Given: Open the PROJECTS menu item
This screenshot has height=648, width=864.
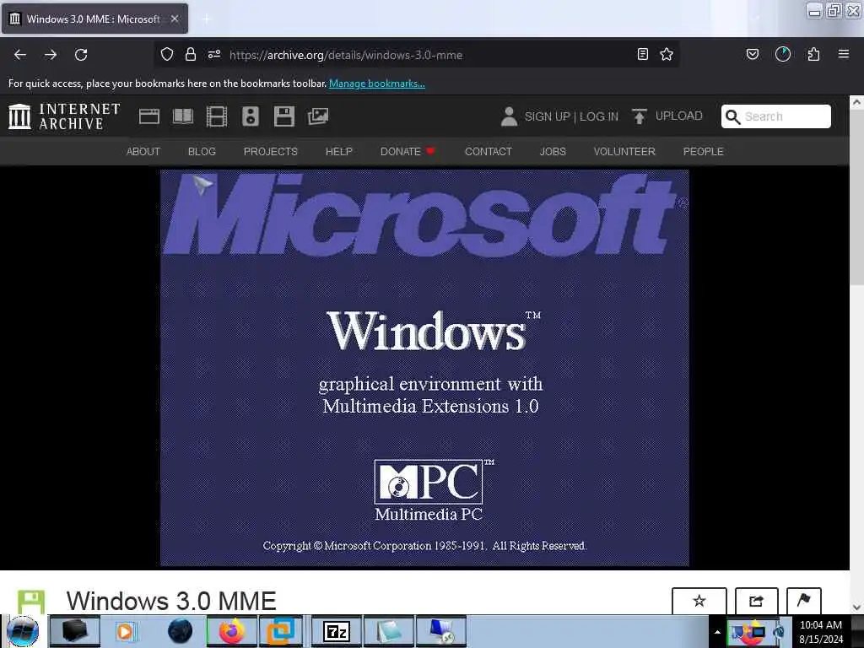Looking at the screenshot, I should pos(271,152).
